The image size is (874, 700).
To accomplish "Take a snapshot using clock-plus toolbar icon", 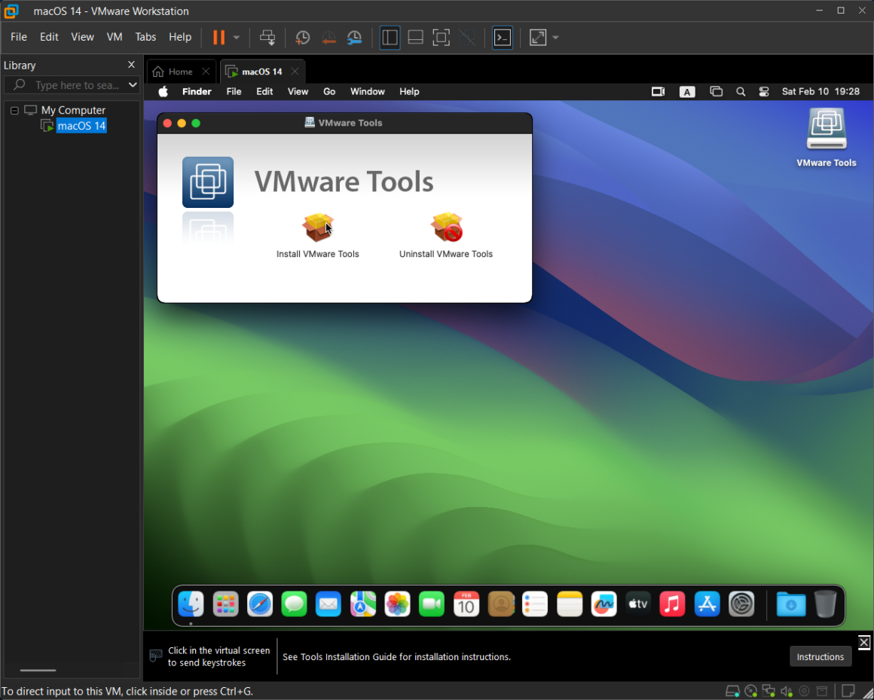I will 302,38.
